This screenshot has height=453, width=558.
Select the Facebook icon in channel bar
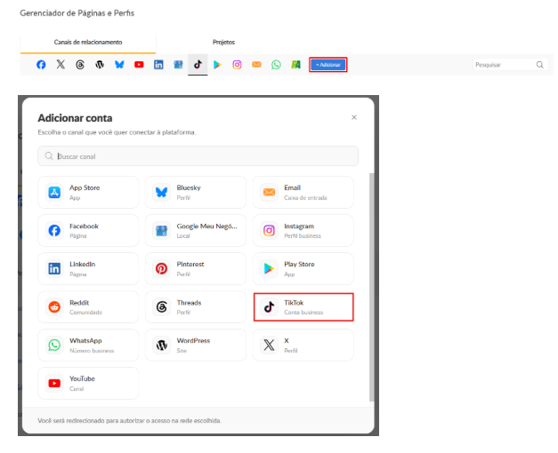(41, 65)
